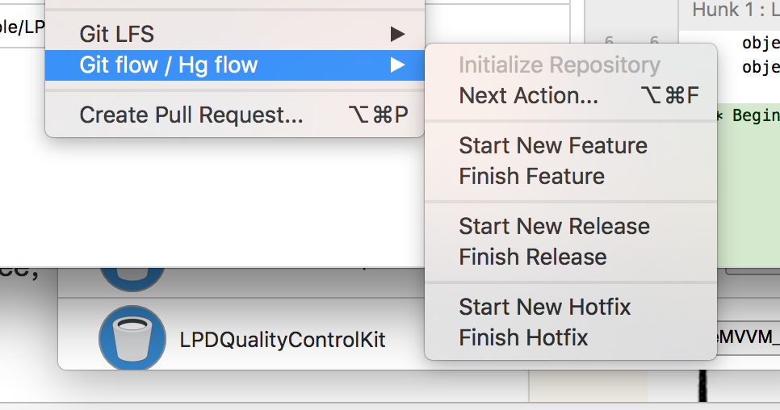Click the partially hidden bucket icon above LPDQualityControlKit

pos(132,277)
